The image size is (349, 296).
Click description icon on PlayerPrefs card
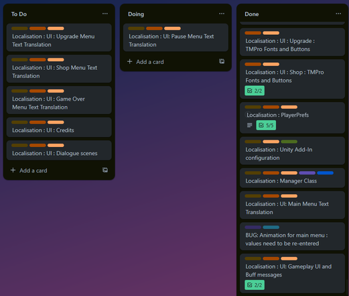250,125
